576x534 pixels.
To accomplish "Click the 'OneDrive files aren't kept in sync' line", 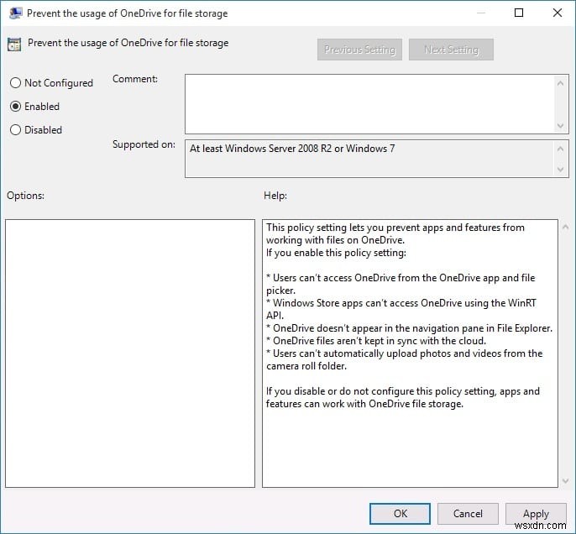I will click(x=376, y=341).
